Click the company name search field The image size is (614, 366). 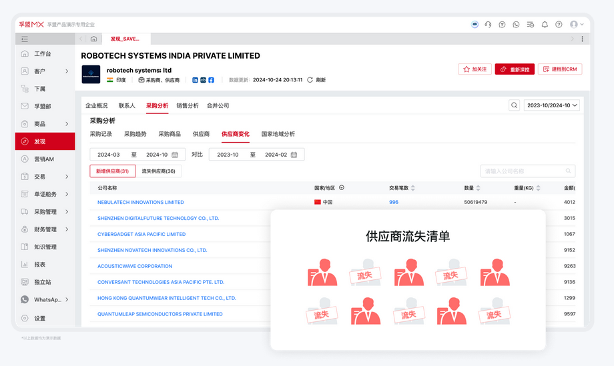pos(524,171)
